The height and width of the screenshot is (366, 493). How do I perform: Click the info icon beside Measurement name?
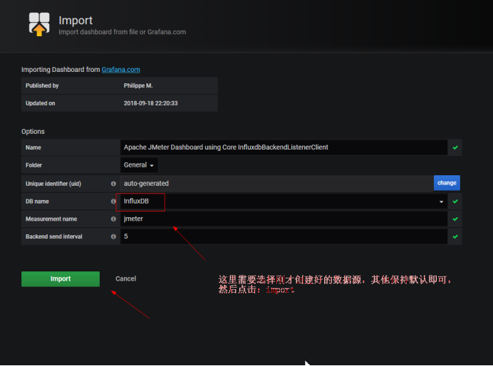click(x=113, y=219)
